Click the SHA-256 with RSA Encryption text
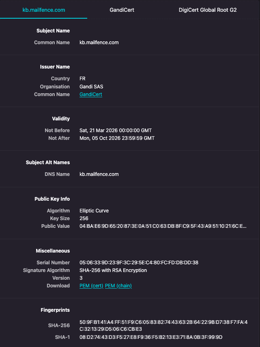 [x=113, y=270]
